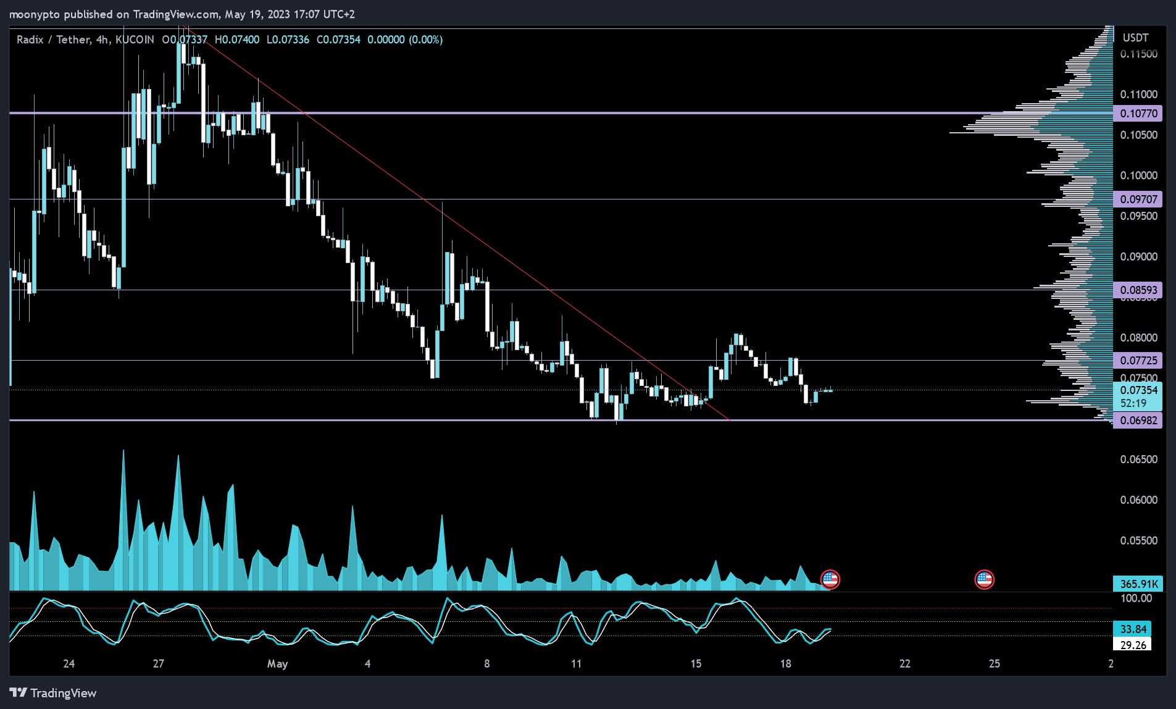Click the 0.05500 tick on price axis
Viewport: 1176px width, 709px height.
point(1139,540)
